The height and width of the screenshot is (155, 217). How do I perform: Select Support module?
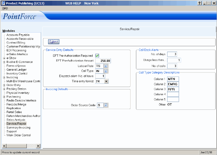tap(12, 132)
